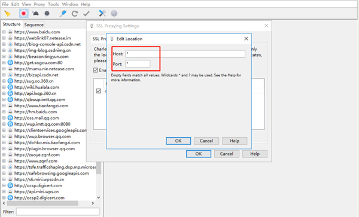Open the View menu
Screen dimensions: 359x217
point(26,4)
